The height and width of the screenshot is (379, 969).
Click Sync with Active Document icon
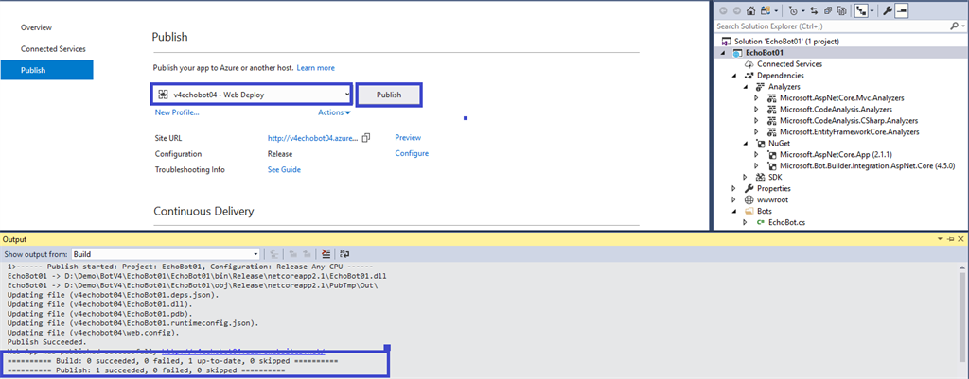click(x=814, y=11)
